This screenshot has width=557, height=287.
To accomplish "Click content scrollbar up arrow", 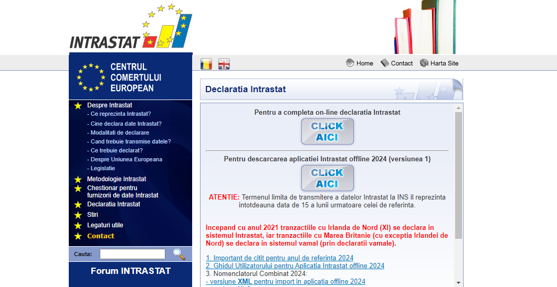I will [x=458, y=108].
